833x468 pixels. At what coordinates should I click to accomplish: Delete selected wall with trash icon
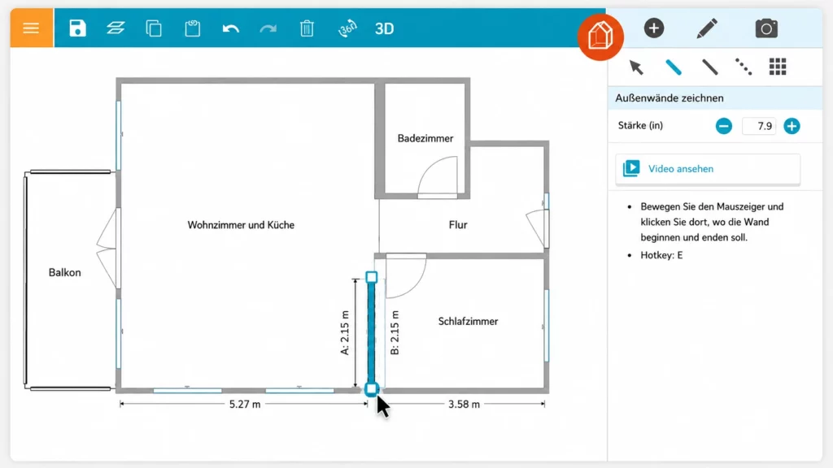307,28
